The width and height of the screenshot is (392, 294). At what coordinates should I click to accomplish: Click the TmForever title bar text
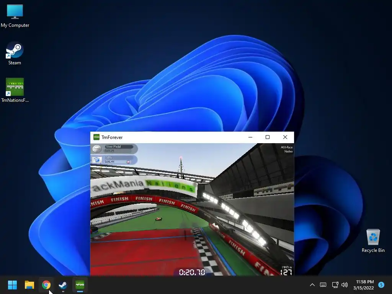[112, 137]
